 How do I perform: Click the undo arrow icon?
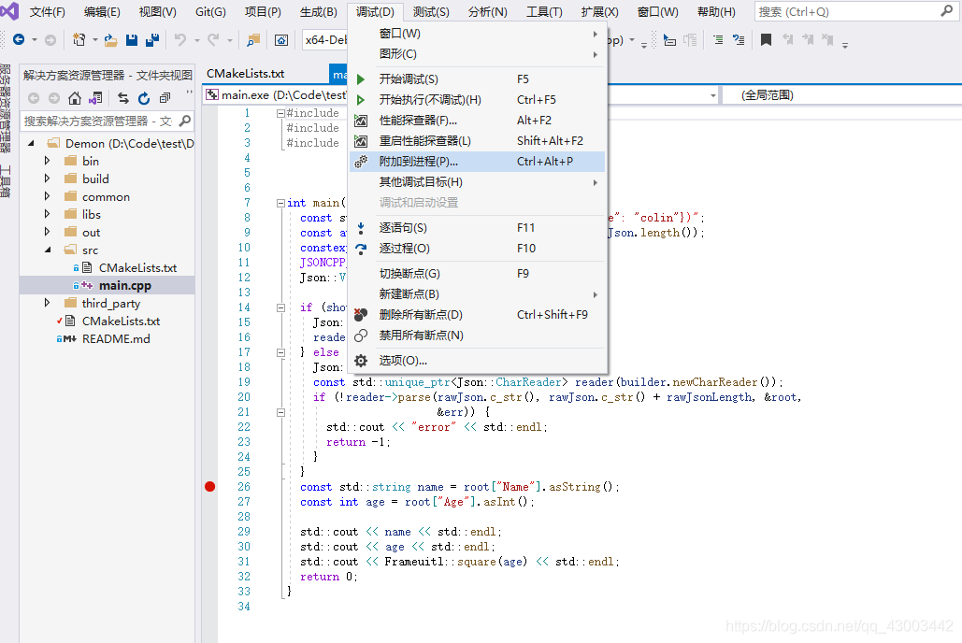pyautogui.click(x=179, y=40)
